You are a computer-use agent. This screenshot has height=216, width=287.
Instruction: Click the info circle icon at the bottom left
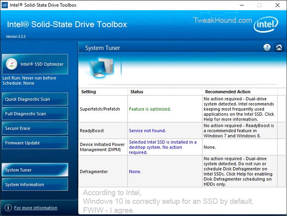tap(8, 208)
